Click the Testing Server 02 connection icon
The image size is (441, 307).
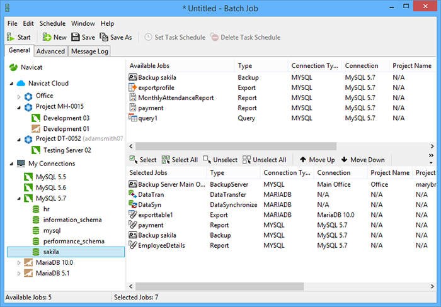pyautogui.click(x=36, y=150)
